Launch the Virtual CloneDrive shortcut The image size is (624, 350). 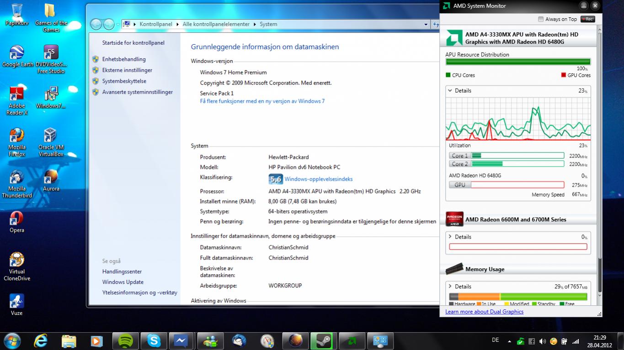[17, 266]
